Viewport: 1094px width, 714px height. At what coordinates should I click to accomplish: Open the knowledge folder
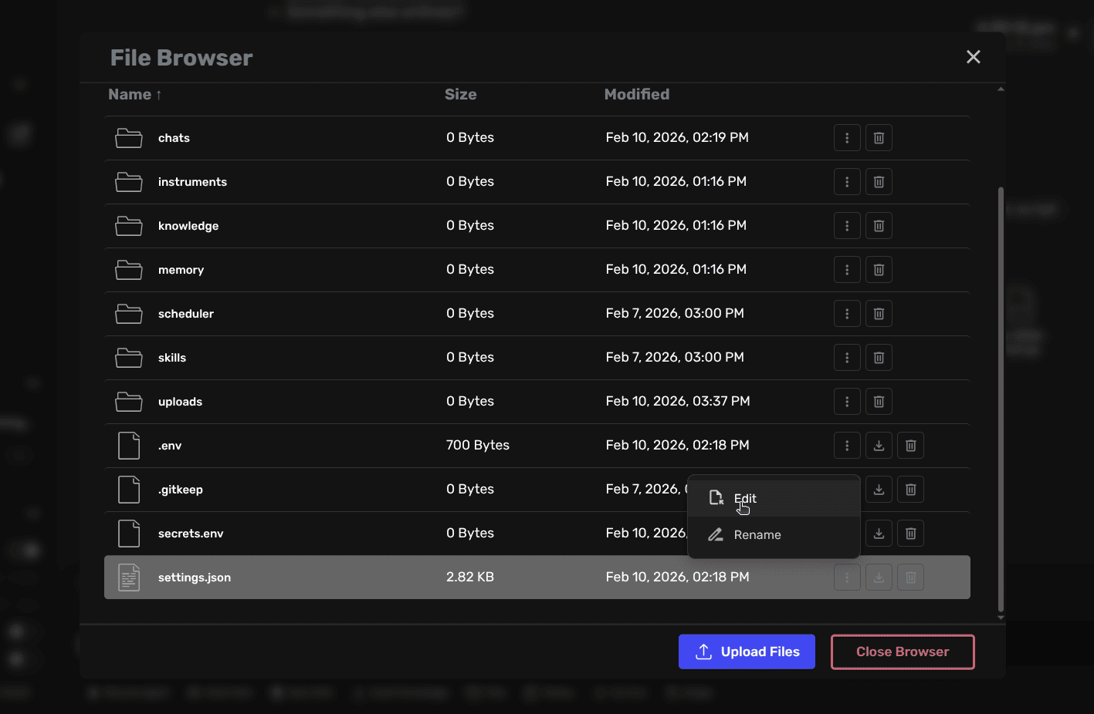click(188, 226)
